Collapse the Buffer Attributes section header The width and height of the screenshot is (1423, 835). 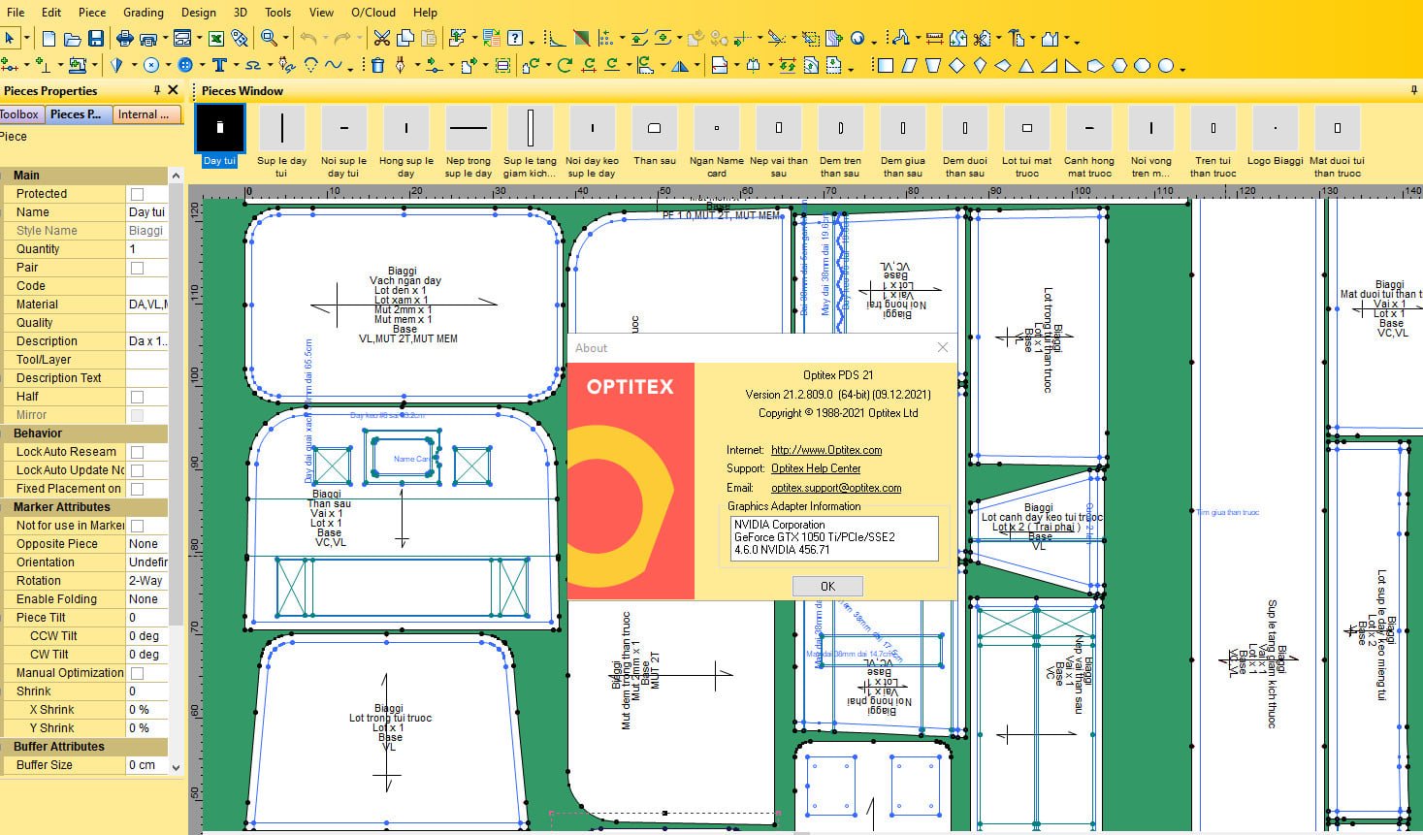pyautogui.click(x=83, y=747)
